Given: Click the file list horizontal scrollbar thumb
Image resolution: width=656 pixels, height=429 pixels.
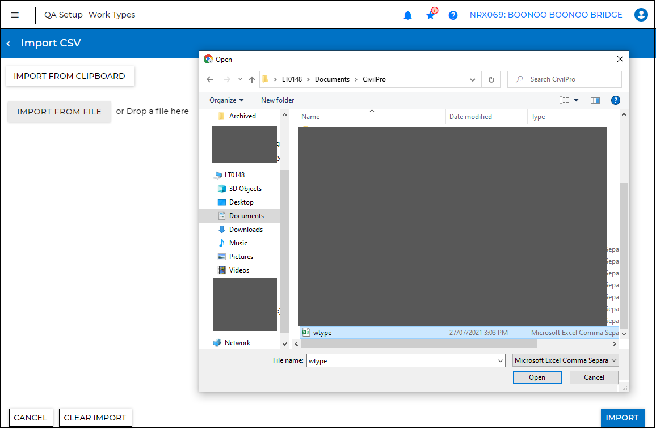Looking at the screenshot, I should [419, 344].
